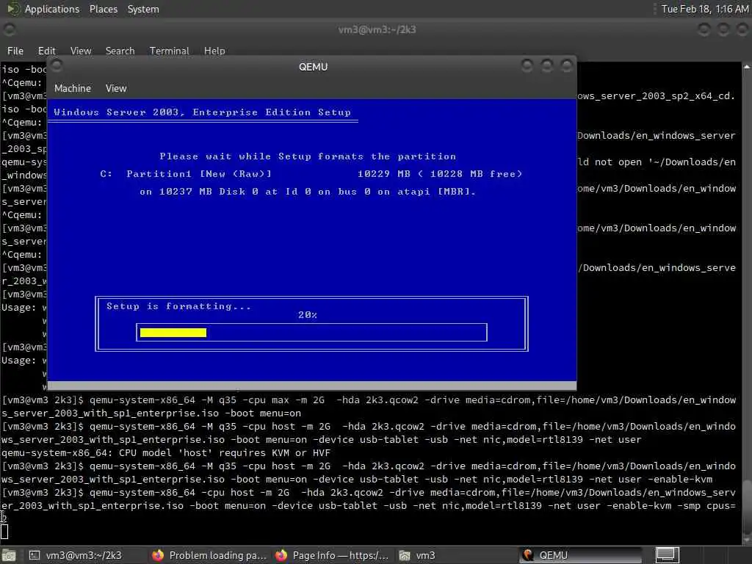Viewport: 752px width, 564px height.
Task: Click the terminal title vm3@vm3:~/2k3
Action: (x=377, y=29)
